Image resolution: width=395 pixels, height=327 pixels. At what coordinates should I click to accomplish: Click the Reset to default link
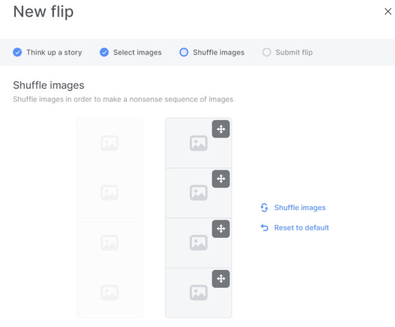click(x=301, y=227)
